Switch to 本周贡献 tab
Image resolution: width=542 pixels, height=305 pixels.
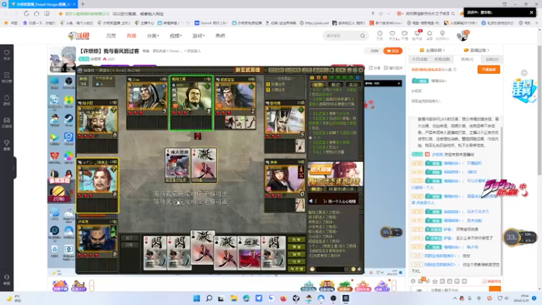pos(442,60)
